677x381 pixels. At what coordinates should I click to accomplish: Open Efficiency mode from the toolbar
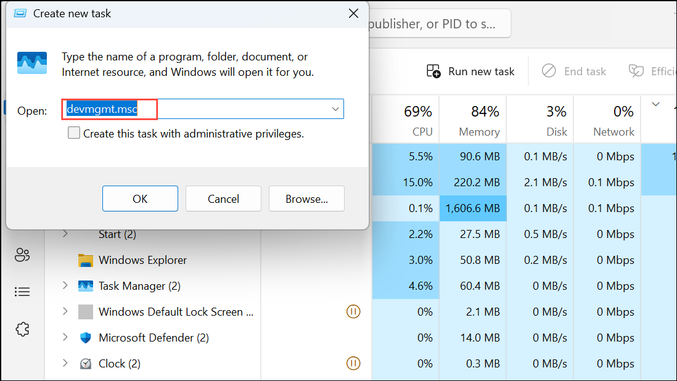636,71
